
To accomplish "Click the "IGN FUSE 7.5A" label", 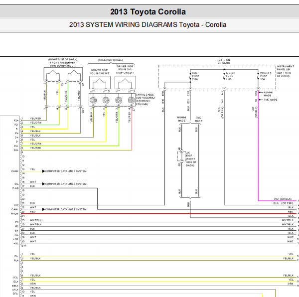I will 195,76.
